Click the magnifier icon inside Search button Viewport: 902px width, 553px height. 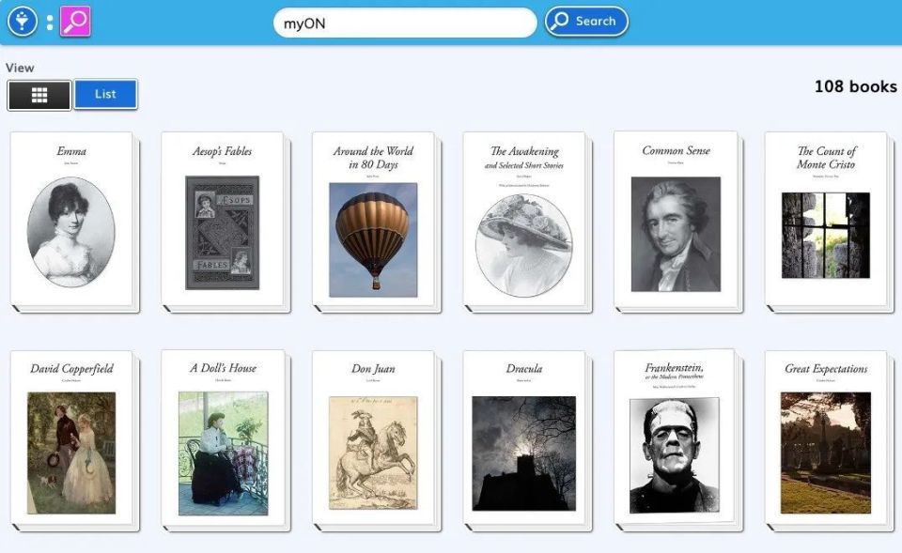(559, 22)
